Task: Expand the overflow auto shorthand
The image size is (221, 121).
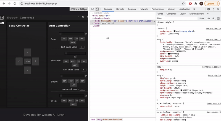Action: click(171, 61)
